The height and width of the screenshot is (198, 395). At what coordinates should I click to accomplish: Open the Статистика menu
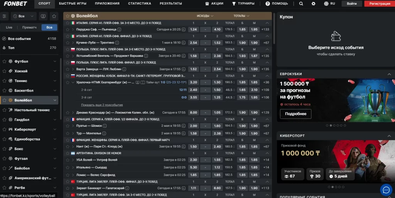click(140, 3)
